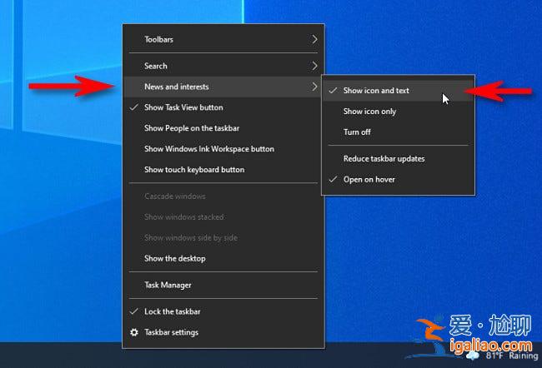Viewport: 542px width, 368px height.
Task: Click checkmark beside Open on hover
Action: pos(333,180)
